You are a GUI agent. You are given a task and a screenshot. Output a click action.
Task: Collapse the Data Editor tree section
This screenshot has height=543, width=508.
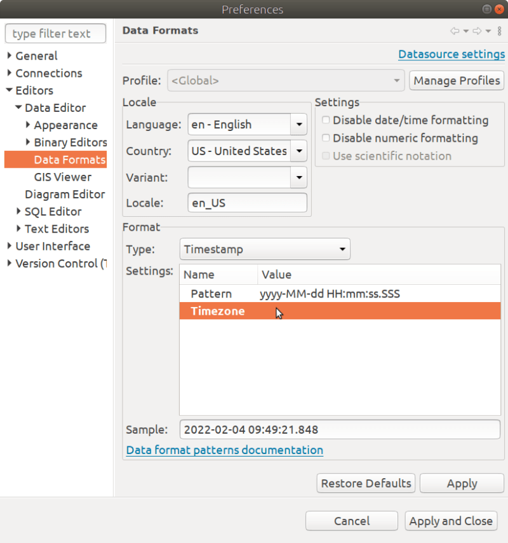[x=18, y=107]
